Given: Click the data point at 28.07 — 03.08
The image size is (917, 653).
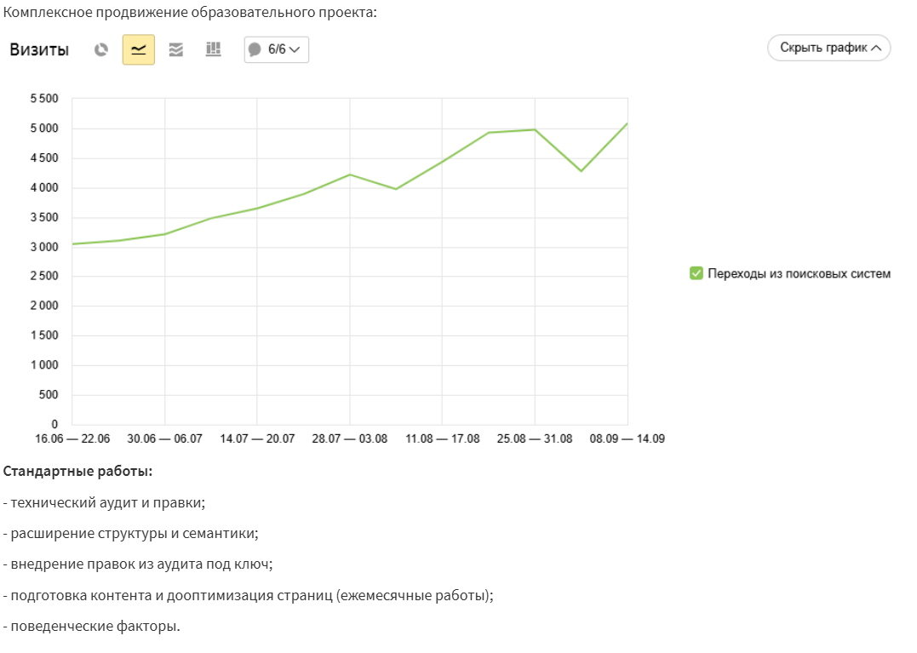Looking at the screenshot, I should (350, 175).
